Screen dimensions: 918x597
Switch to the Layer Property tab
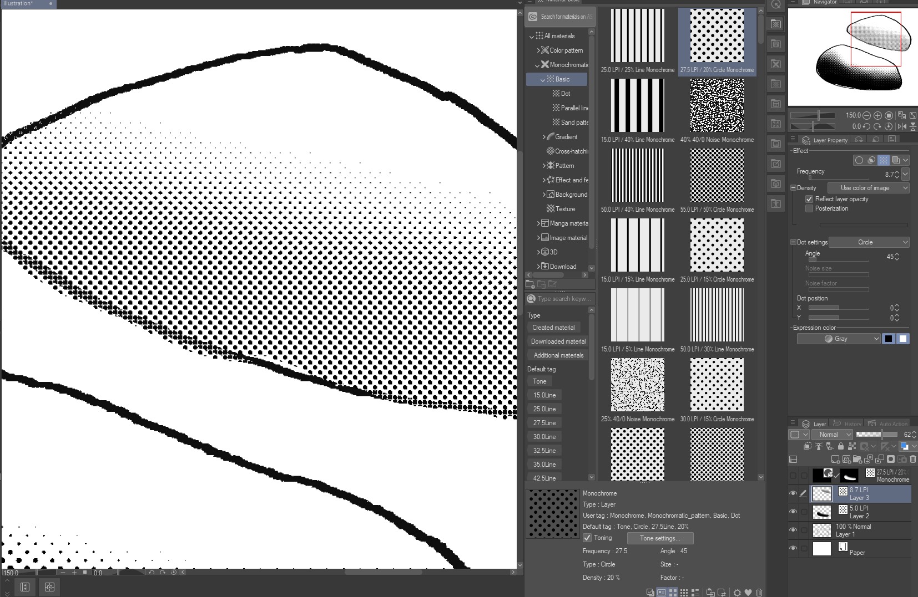[825, 140]
